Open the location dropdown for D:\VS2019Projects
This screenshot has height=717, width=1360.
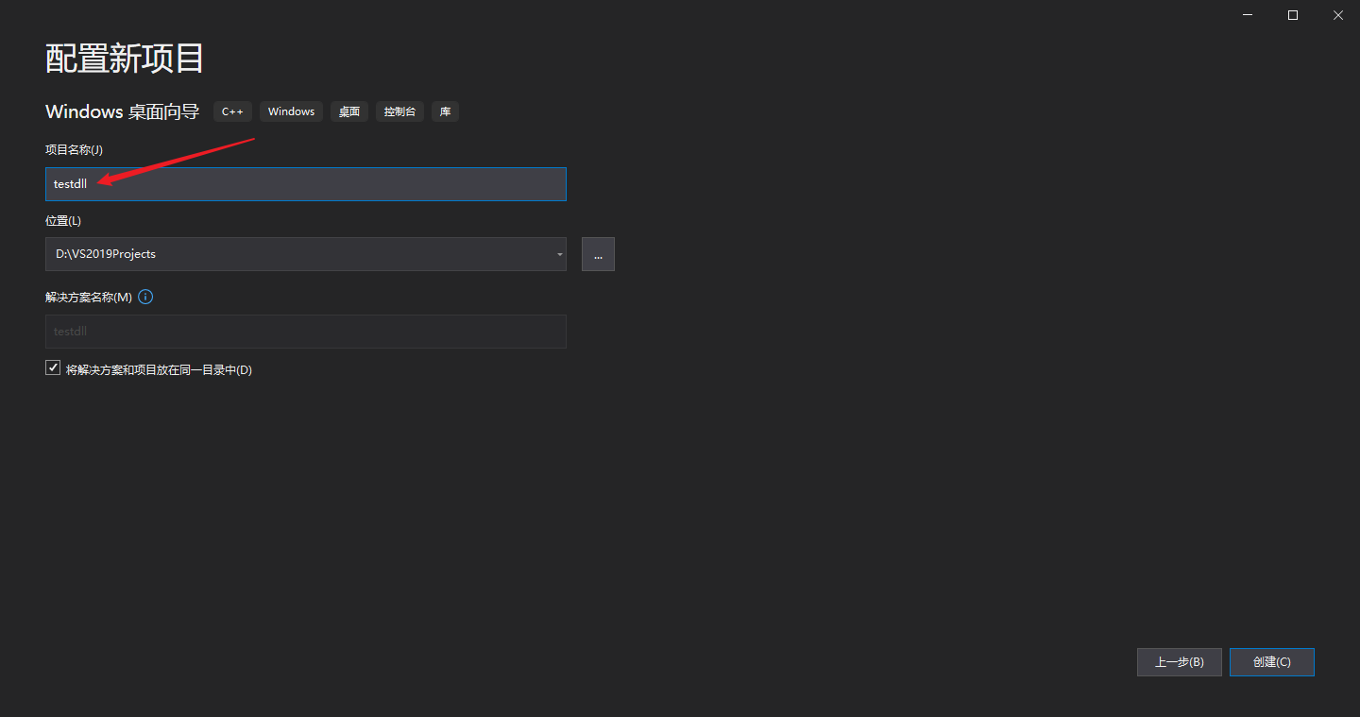(x=559, y=254)
